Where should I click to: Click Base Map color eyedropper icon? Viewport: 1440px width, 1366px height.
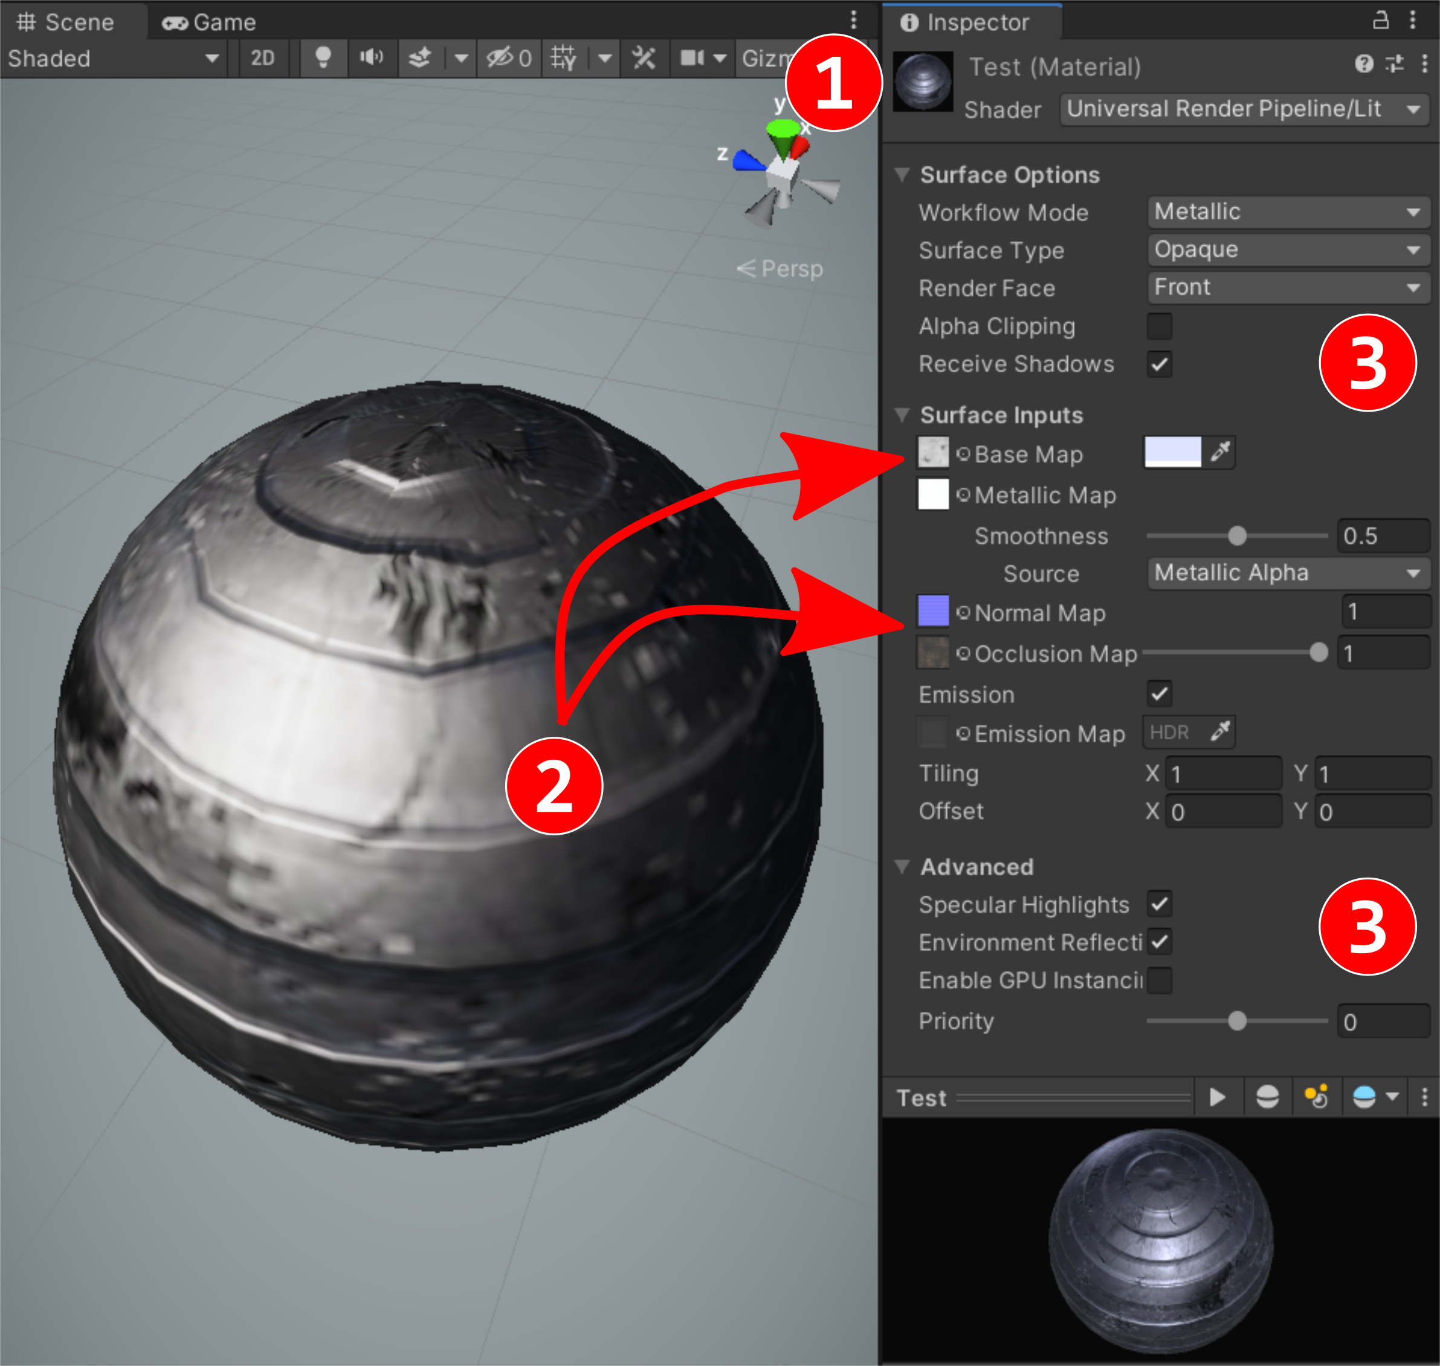pos(1220,452)
